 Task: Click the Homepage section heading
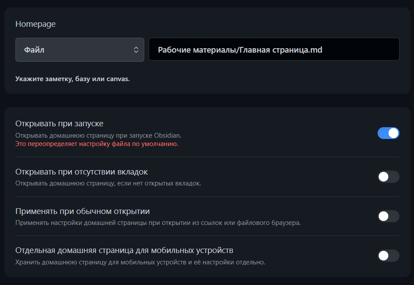(36, 24)
